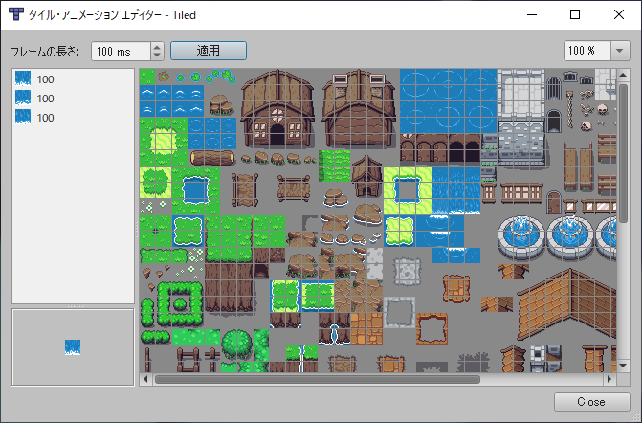Select the round green tree tile at bottom
The image size is (642, 423).
(236, 345)
